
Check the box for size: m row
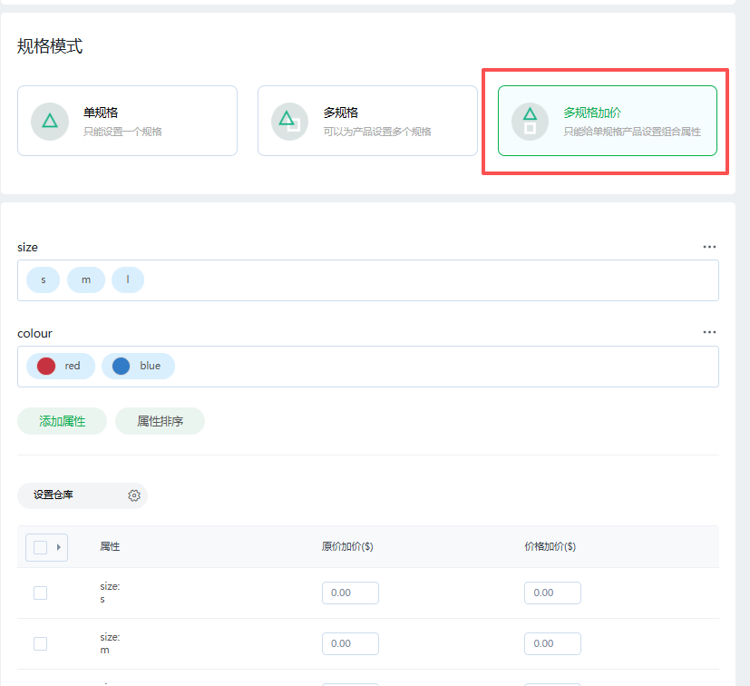(x=40, y=643)
